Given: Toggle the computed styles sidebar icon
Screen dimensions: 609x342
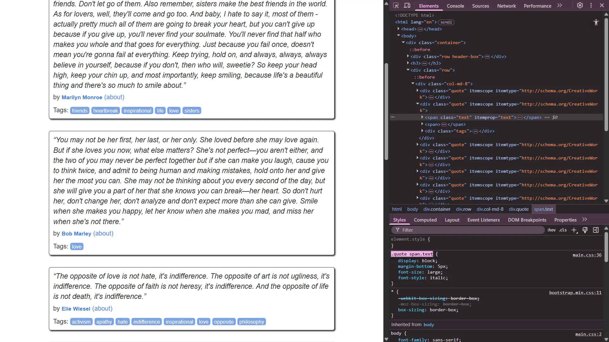Looking at the screenshot, I should 596,230.
